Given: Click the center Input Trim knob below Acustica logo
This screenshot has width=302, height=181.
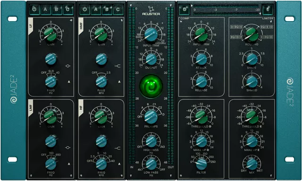Looking at the screenshot, I should [x=151, y=35].
